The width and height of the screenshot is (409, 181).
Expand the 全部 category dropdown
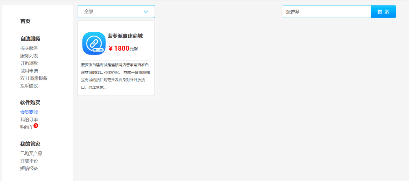pos(116,12)
